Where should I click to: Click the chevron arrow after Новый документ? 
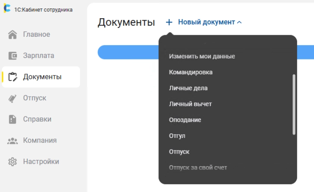239,23
